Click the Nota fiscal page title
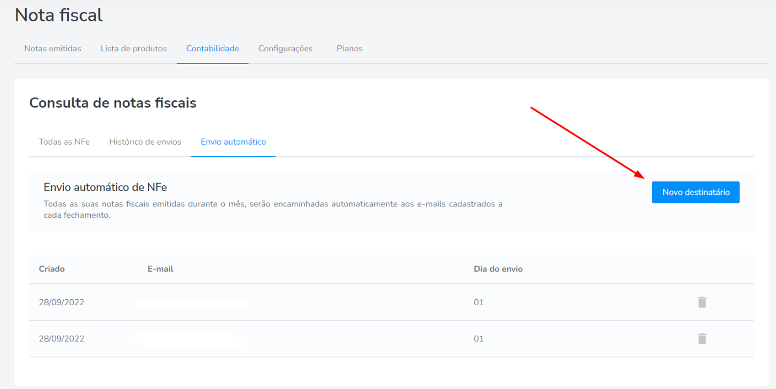This screenshot has height=389, width=776. point(59,15)
